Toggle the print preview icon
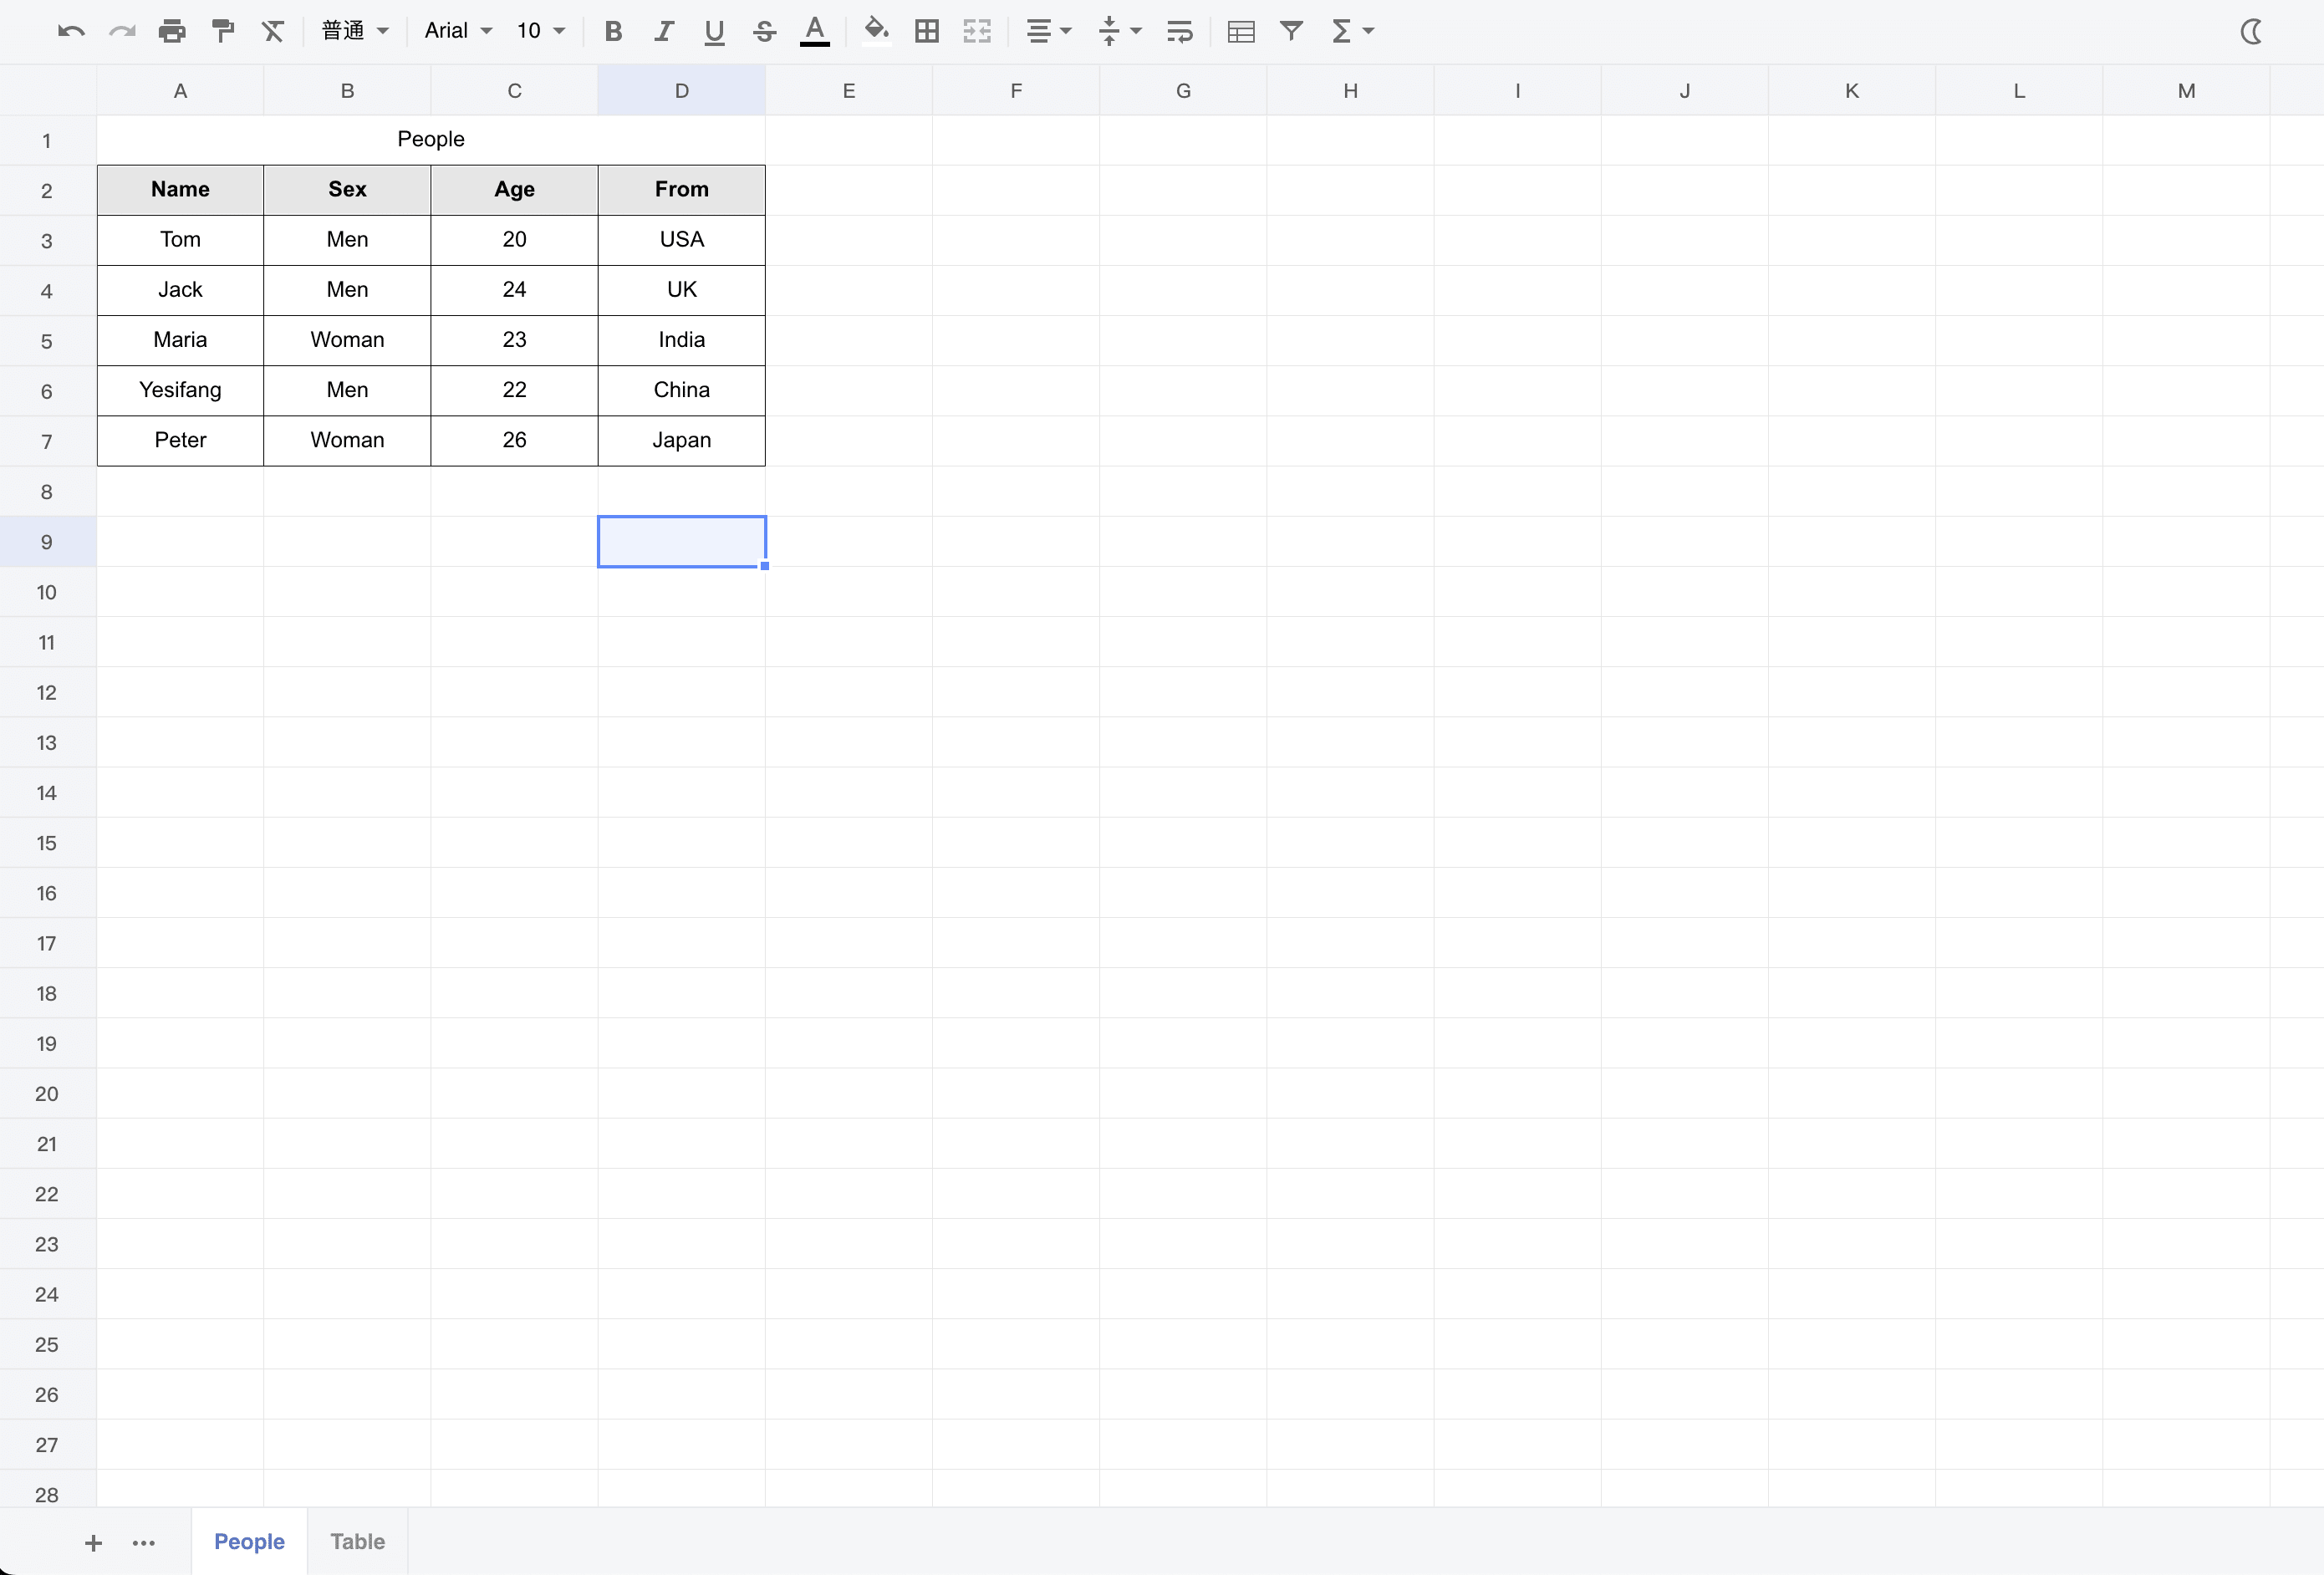 click(171, 32)
